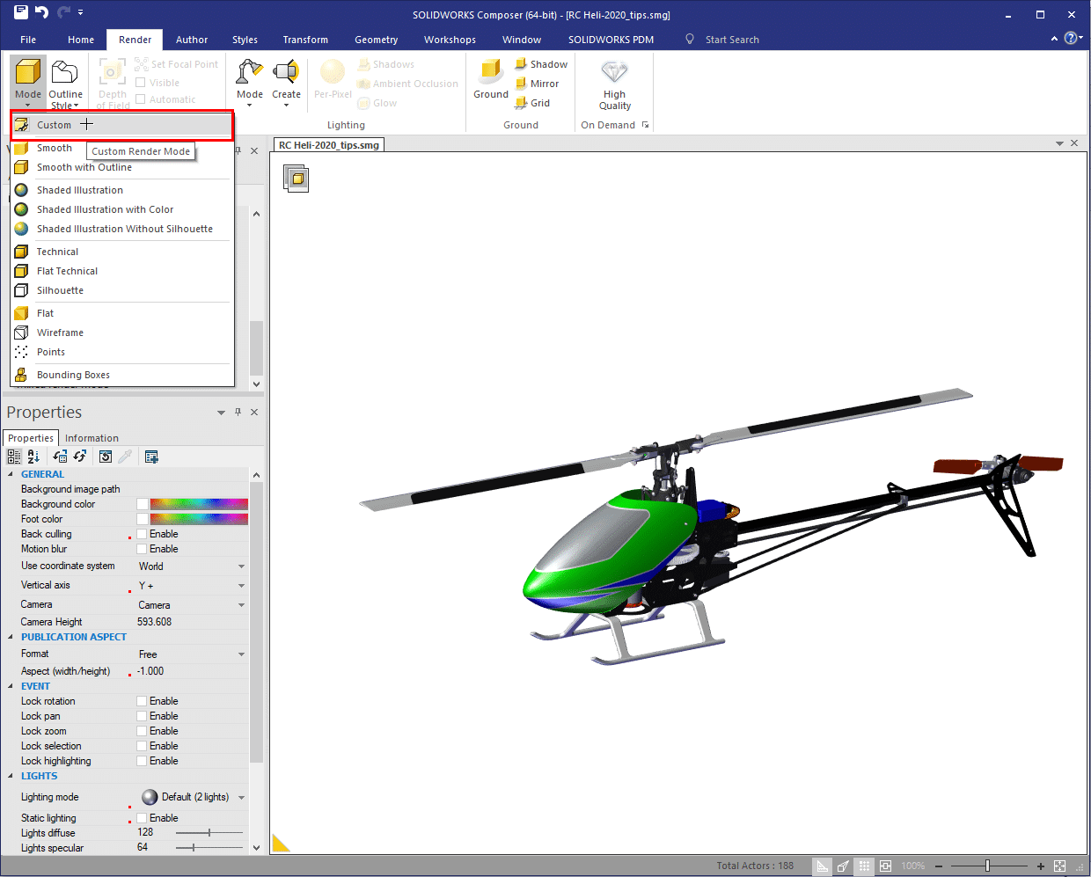Tick the Motion blur Enable checkbox
The image size is (1091, 877).
pos(143,549)
